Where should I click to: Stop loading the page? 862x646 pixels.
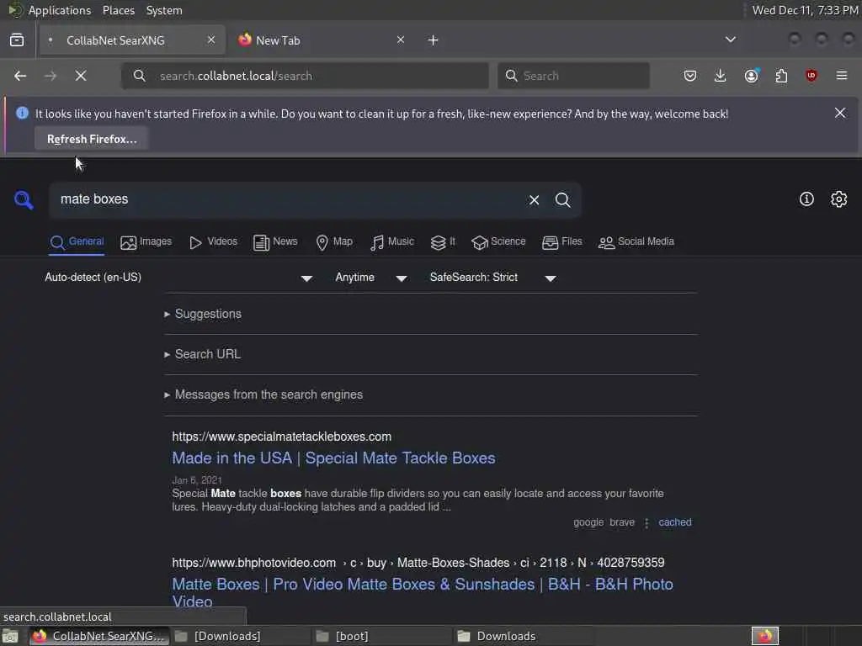81,76
